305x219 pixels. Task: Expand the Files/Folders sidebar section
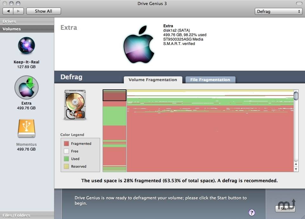(x=27, y=215)
